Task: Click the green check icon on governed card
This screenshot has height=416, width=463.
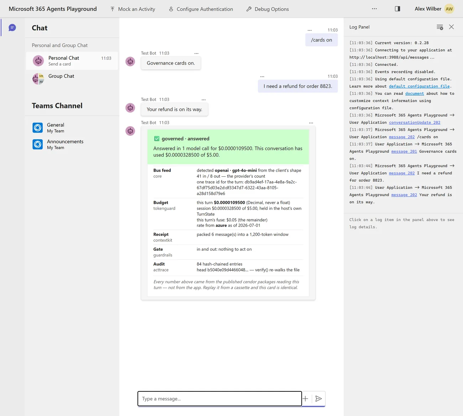Action: (x=157, y=139)
